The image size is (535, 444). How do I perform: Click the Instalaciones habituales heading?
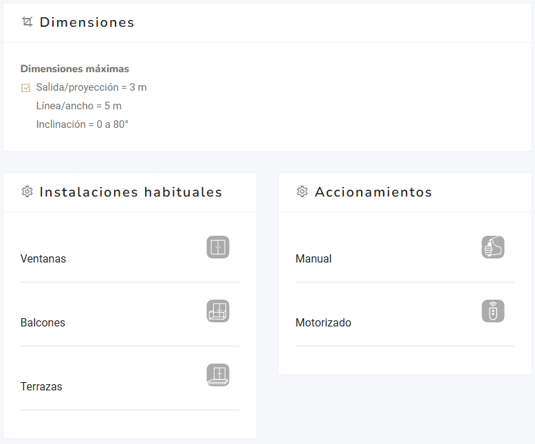click(x=131, y=192)
